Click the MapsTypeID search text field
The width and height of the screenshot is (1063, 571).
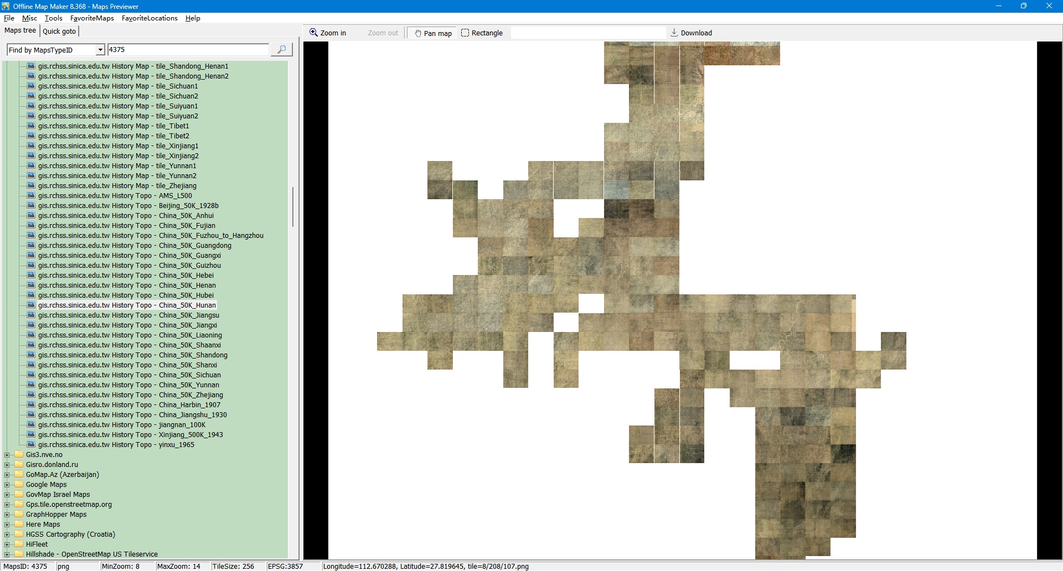[188, 50]
